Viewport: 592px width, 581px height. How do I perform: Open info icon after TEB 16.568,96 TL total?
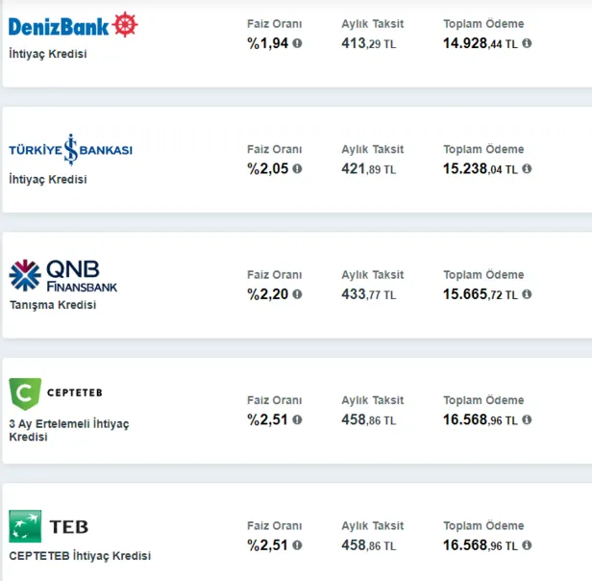tap(527, 545)
